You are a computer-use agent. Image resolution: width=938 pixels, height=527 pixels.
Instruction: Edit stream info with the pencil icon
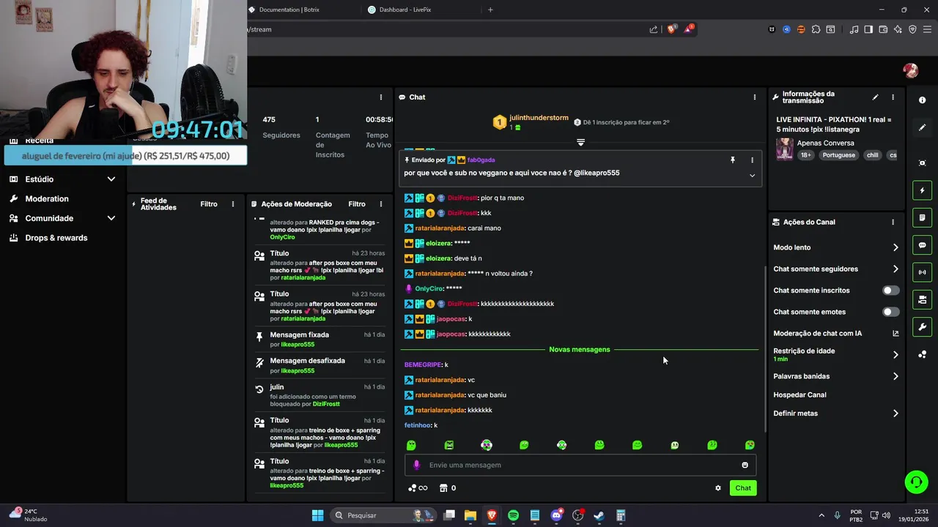tap(875, 97)
